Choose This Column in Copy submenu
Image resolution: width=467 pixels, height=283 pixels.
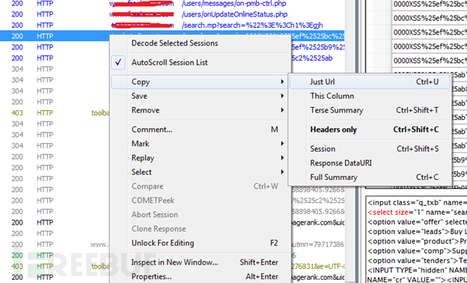click(x=370, y=96)
